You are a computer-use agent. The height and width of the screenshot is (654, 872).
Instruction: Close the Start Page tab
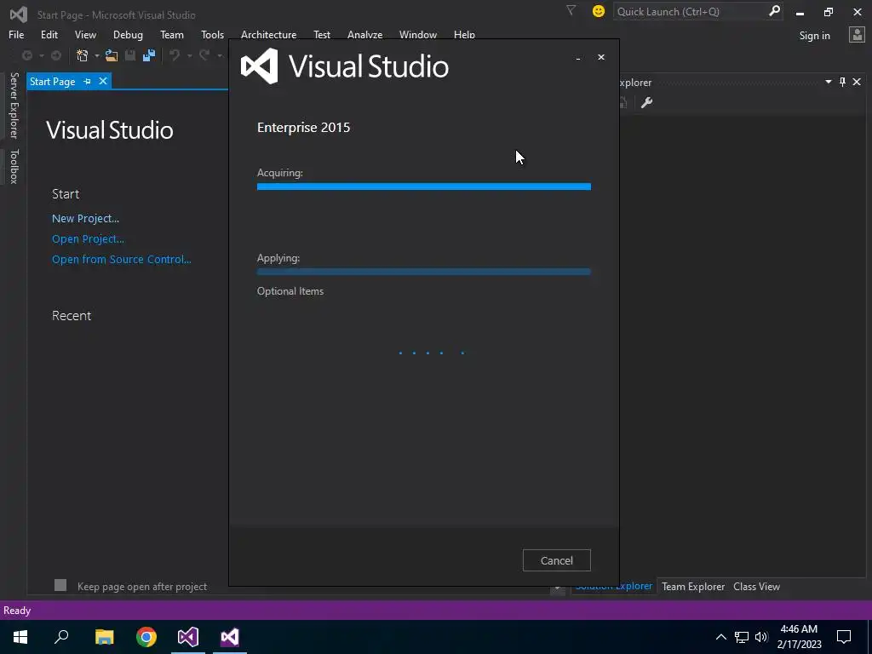(x=103, y=81)
